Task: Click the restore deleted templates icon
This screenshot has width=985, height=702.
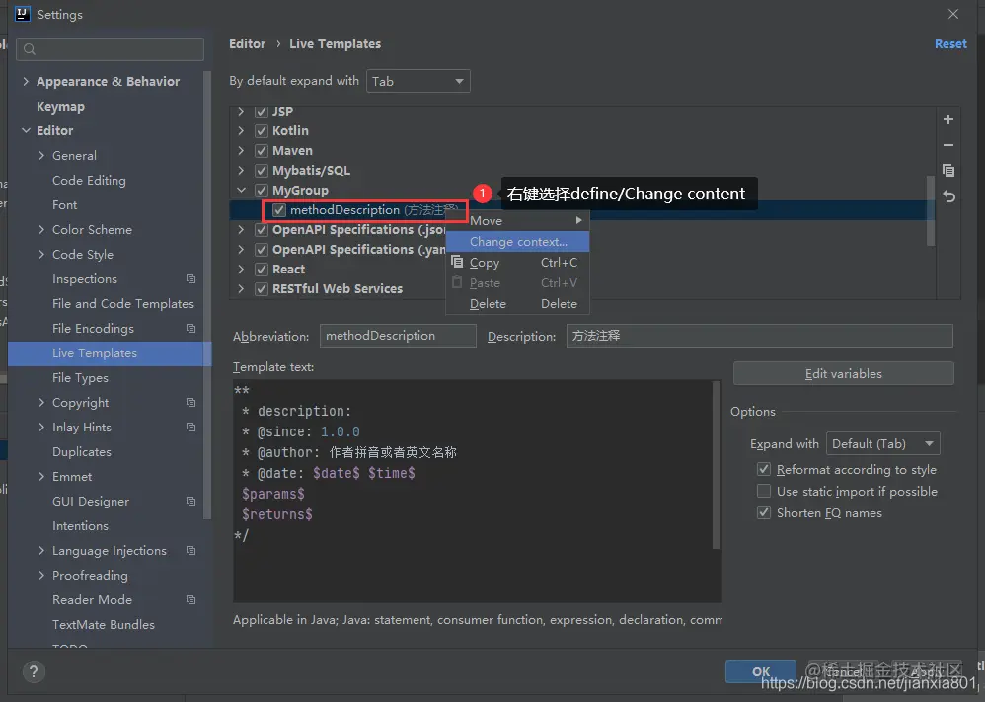Action: [948, 196]
